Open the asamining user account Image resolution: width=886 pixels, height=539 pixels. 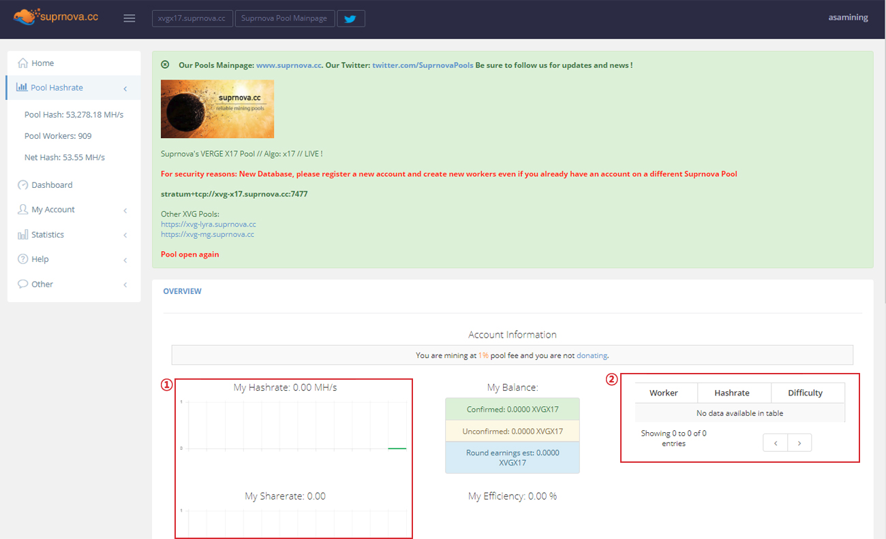click(848, 18)
